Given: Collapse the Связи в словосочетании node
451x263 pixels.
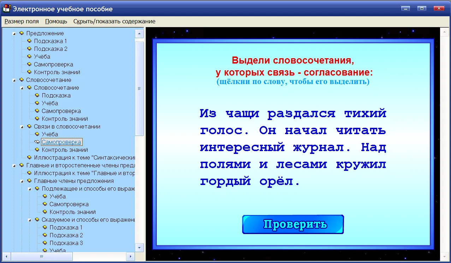Looking at the screenshot, I should (x=22, y=127).
